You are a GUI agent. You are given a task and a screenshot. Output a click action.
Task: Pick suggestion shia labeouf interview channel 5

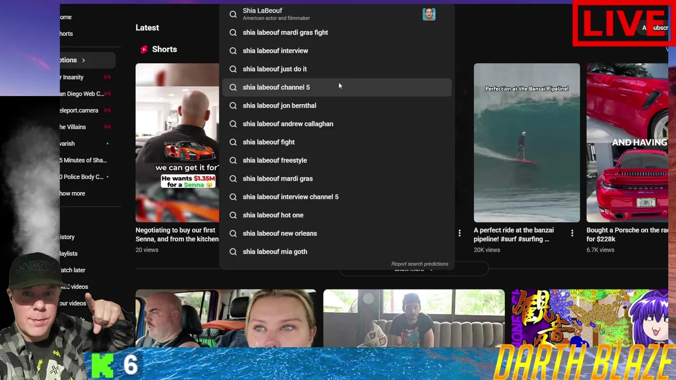337,197
